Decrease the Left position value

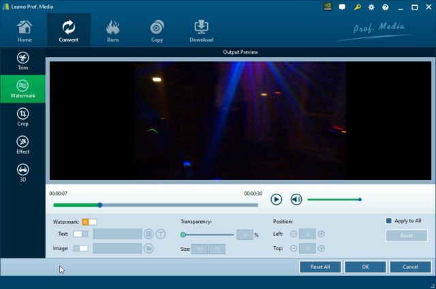click(294, 234)
